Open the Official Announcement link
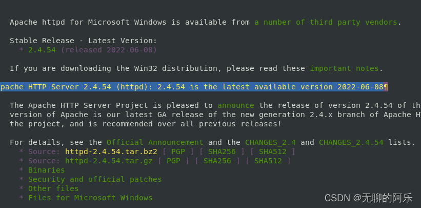Image resolution: width=421 pixels, height=208 pixels. [x=155, y=142]
